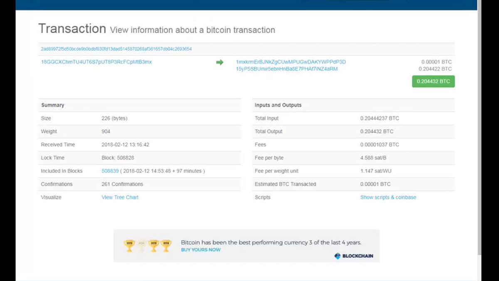Viewport: 499px width, 281px height.
Task: Open the transaction hash link at the top
Action: (116, 49)
